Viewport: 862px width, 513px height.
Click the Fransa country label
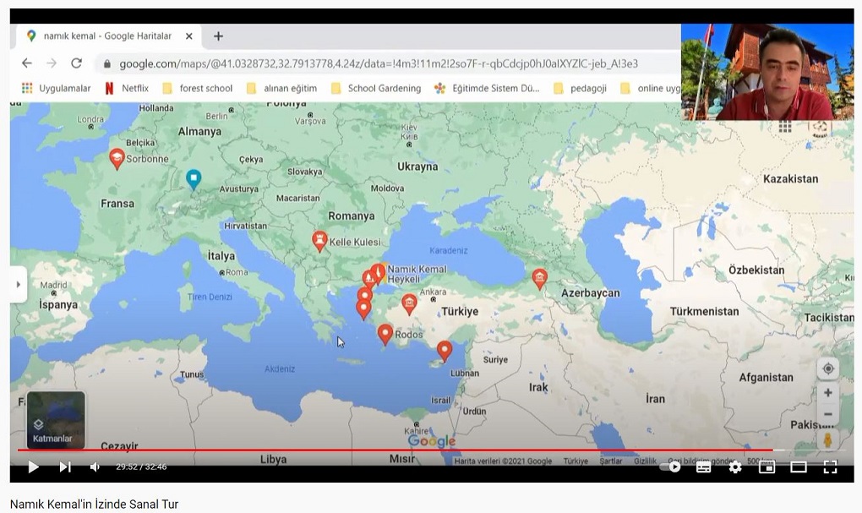[117, 204]
